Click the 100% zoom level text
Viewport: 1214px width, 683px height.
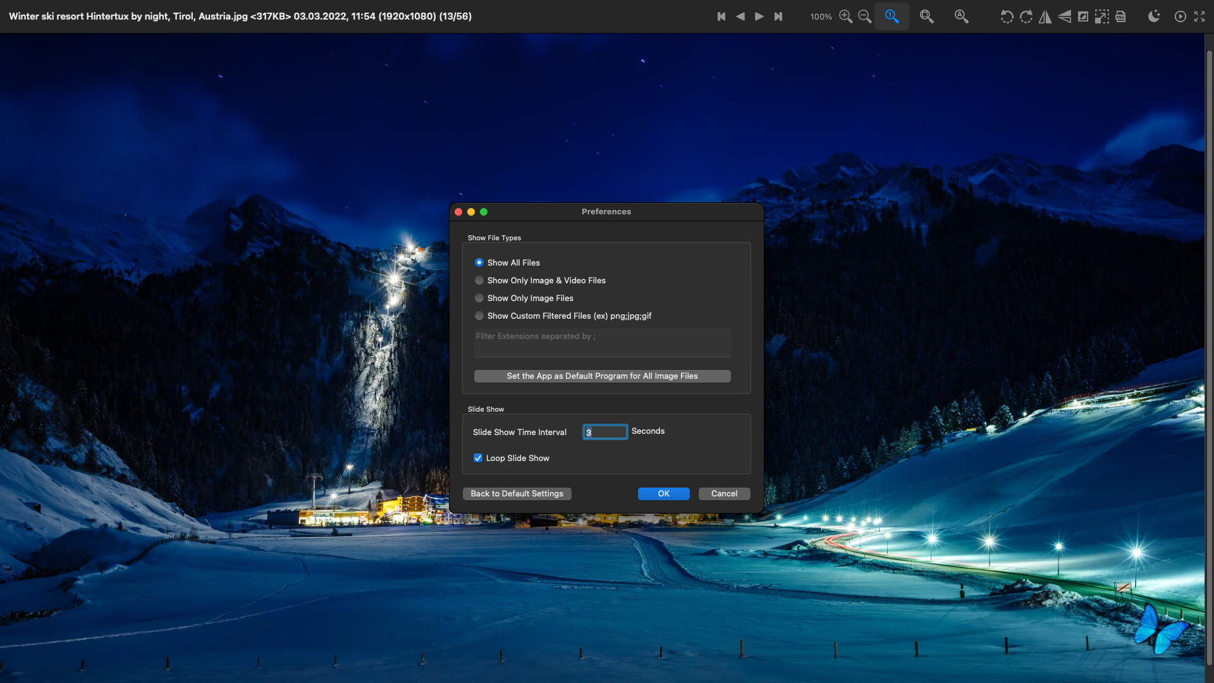click(821, 17)
